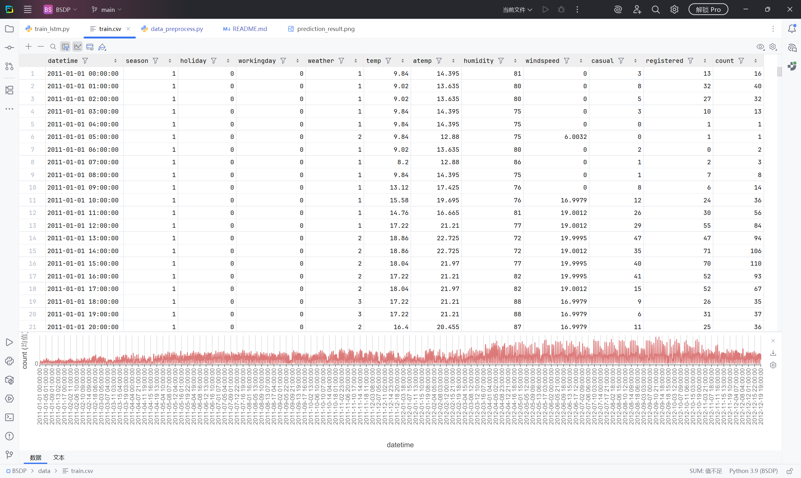Expand the BSDP project dropdown
801x478 pixels.
(x=61, y=10)
